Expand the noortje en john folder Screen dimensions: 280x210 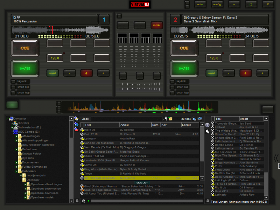[x=21, y=176]
